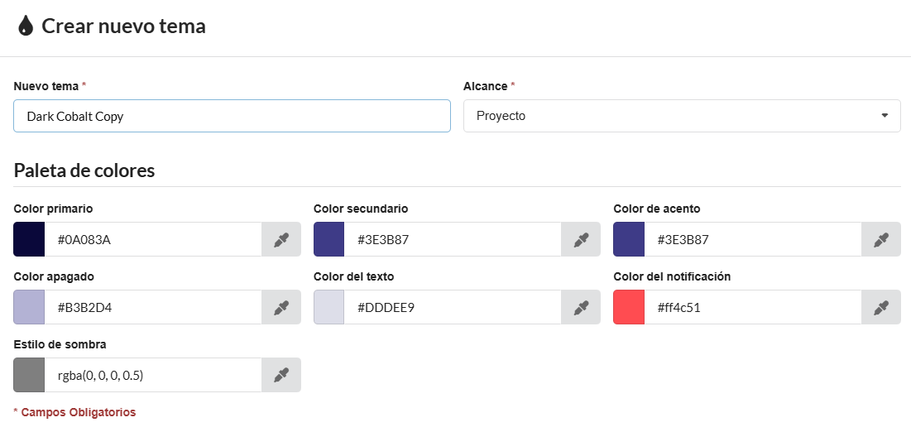Open eyedropper for Color primario

[x=281, y=239]
